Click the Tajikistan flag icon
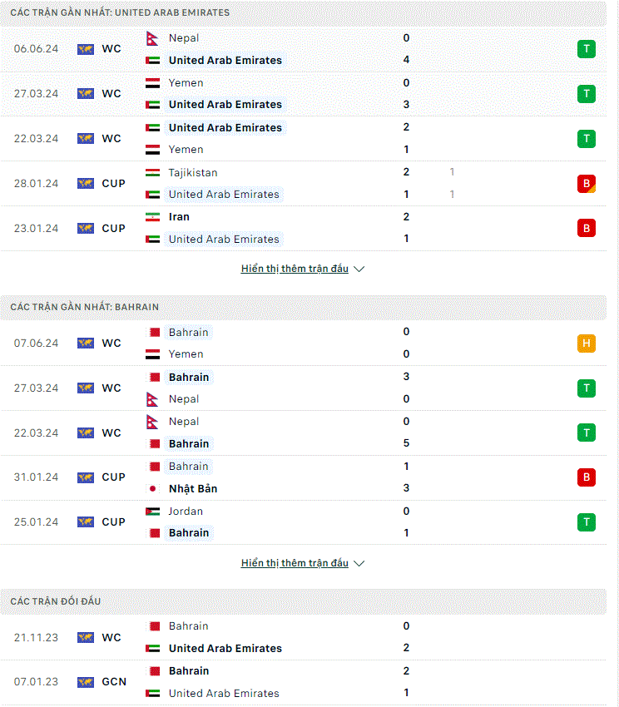 pos(152,173)
